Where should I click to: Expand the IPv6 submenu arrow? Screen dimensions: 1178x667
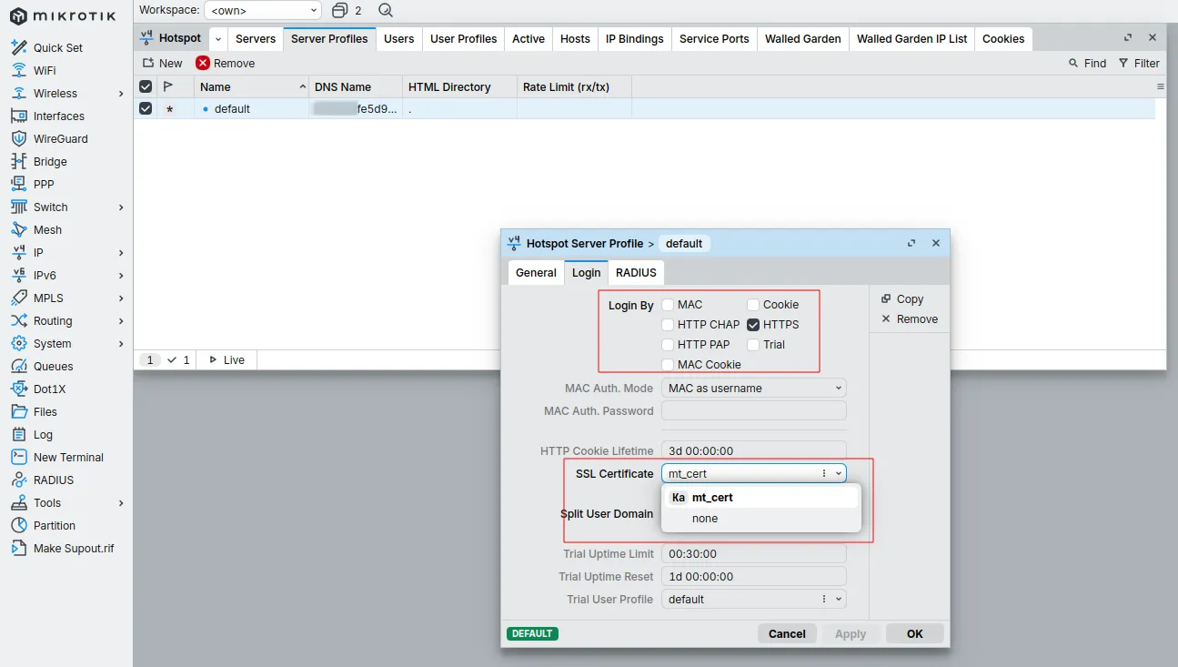pos(121,276)
